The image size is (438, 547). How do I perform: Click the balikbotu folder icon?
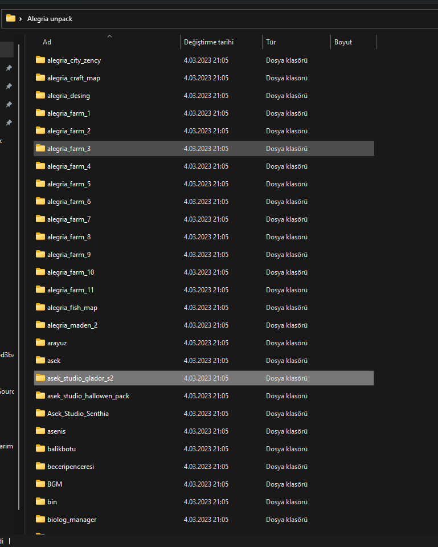40,448
